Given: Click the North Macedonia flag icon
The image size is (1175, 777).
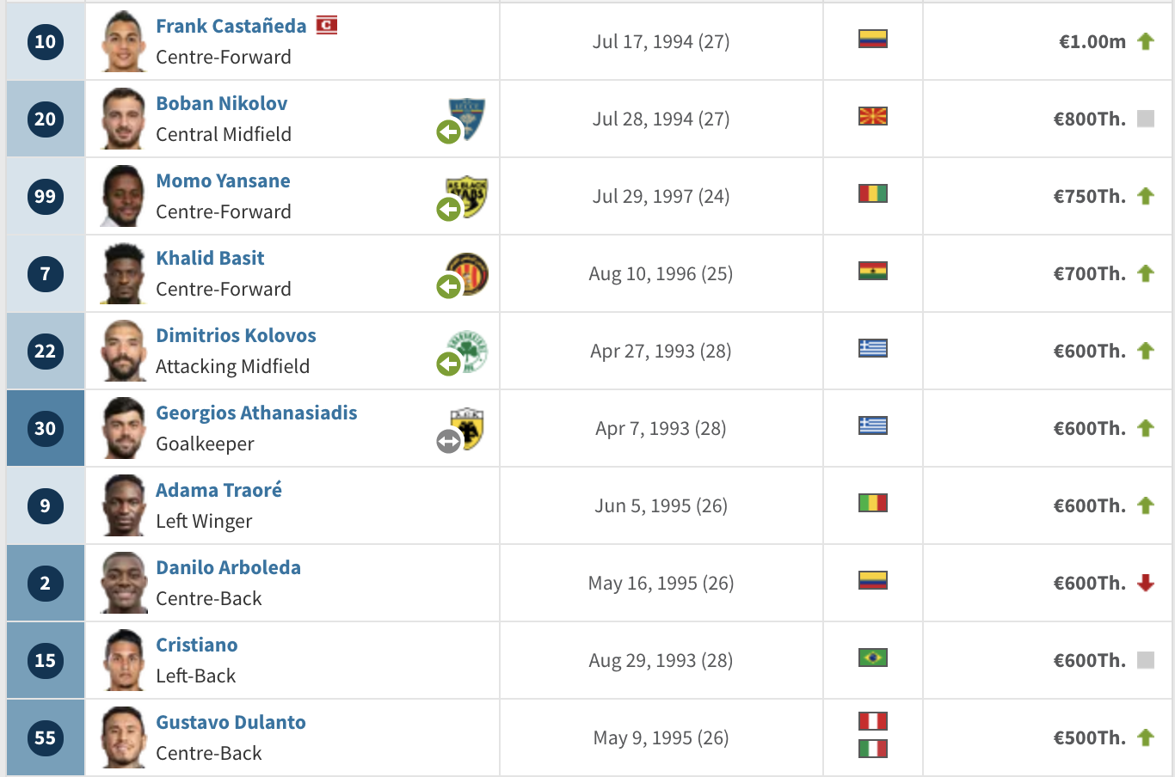Looking at the screenshot, I should [x=873, y=116].
